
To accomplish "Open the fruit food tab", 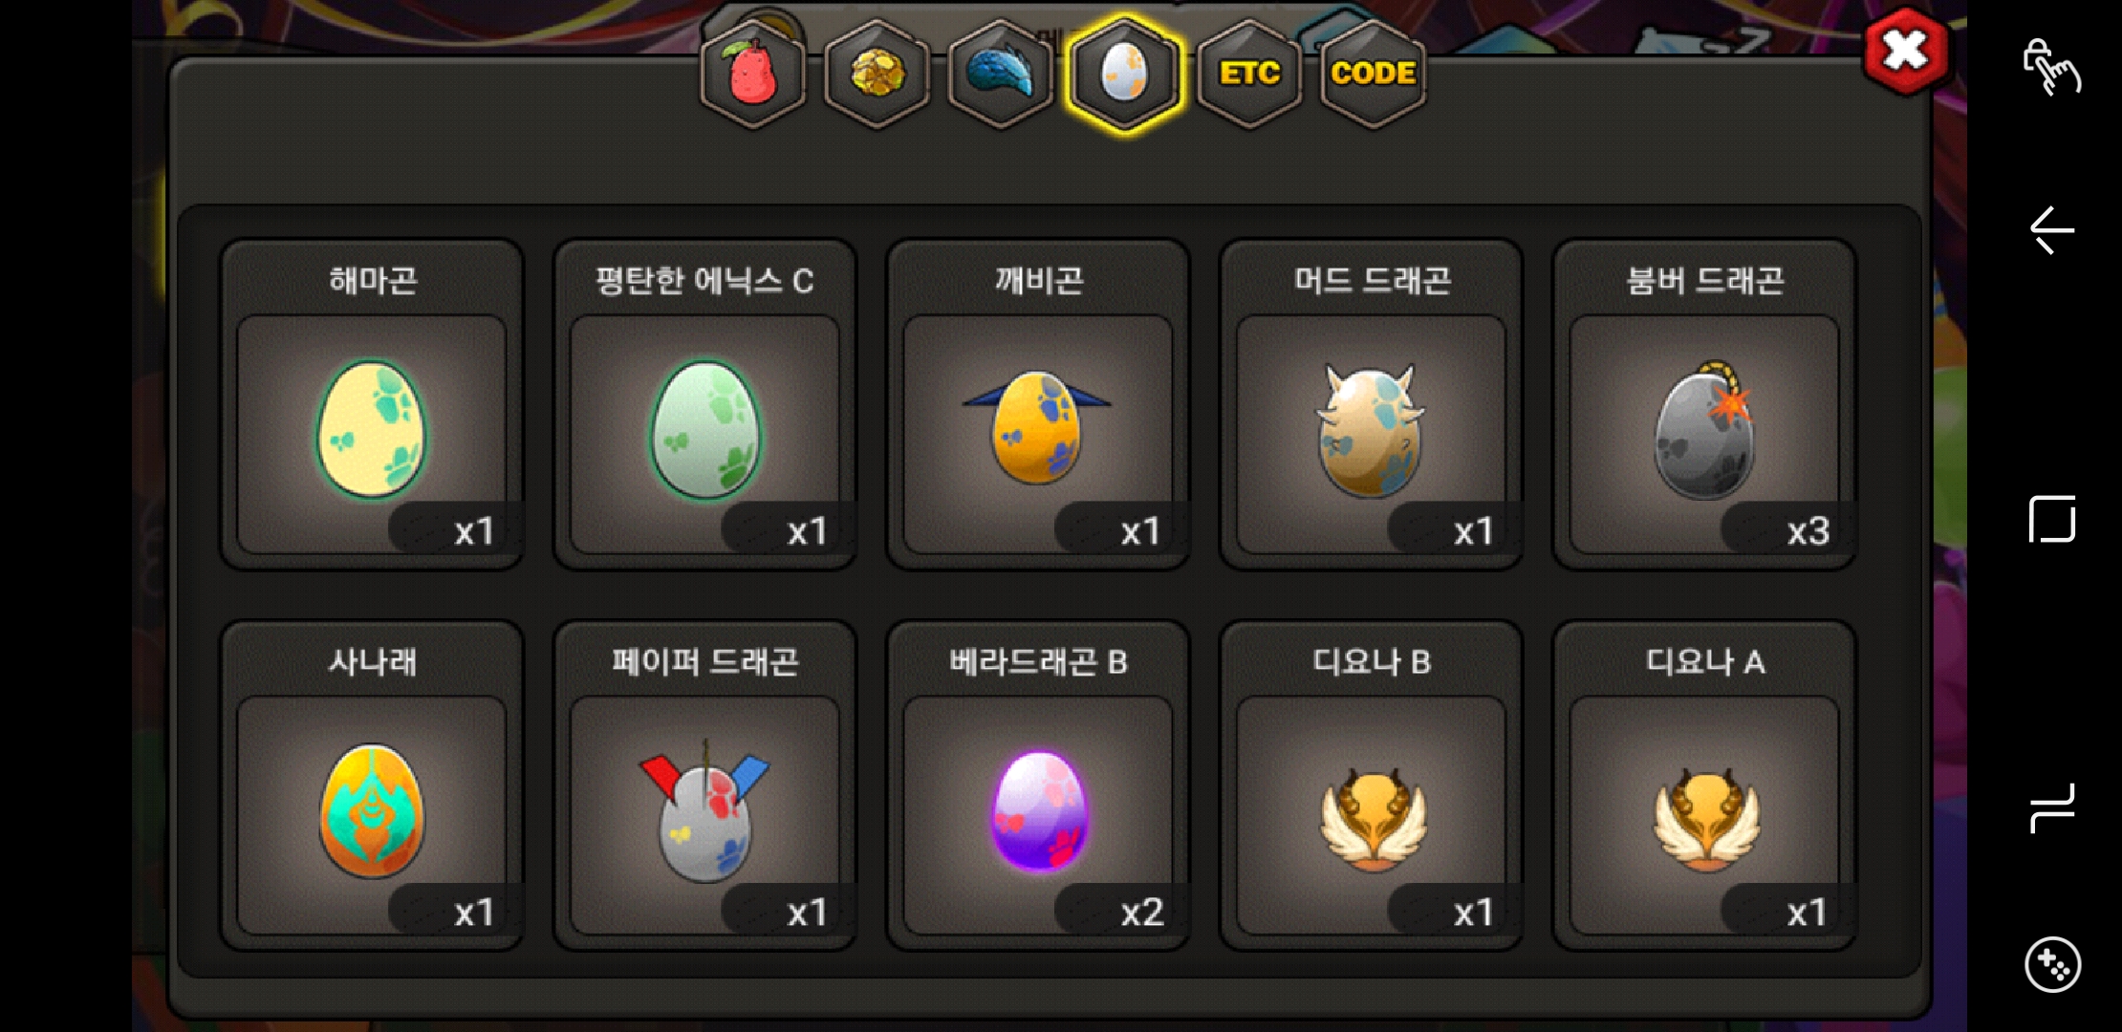I will (x=753, y=74).
